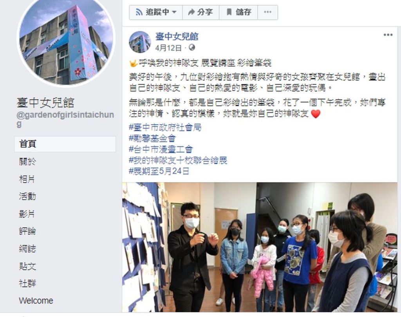401x317 pixels.
Task: Open the 相片 photos section
Action: tap(27, 179)
